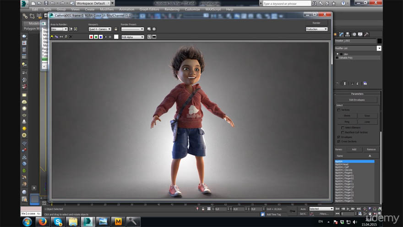
Task: Click the object color swatch beside name
Action: (x=379, y=41)
